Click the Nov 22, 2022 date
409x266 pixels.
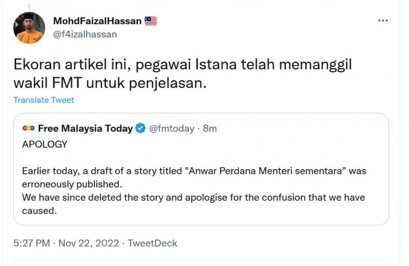point(89,243)
